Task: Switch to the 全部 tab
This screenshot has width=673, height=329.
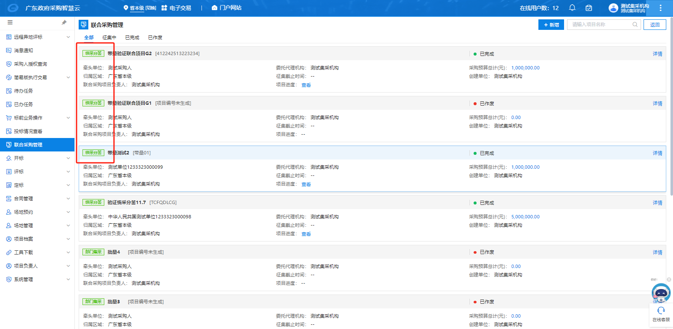Action: coord(89,37)
